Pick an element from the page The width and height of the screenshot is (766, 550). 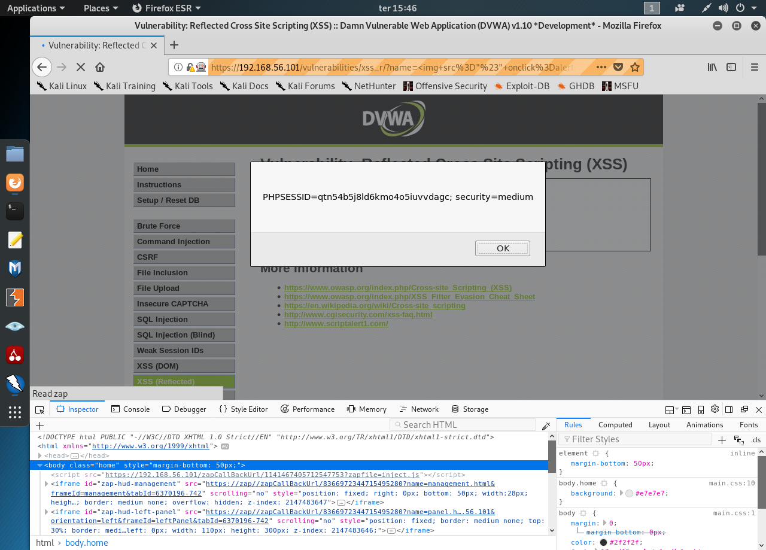tap(39, 409)
